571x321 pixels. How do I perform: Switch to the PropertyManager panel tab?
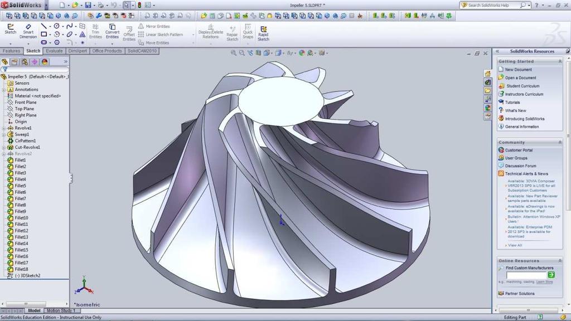[14, 62]
